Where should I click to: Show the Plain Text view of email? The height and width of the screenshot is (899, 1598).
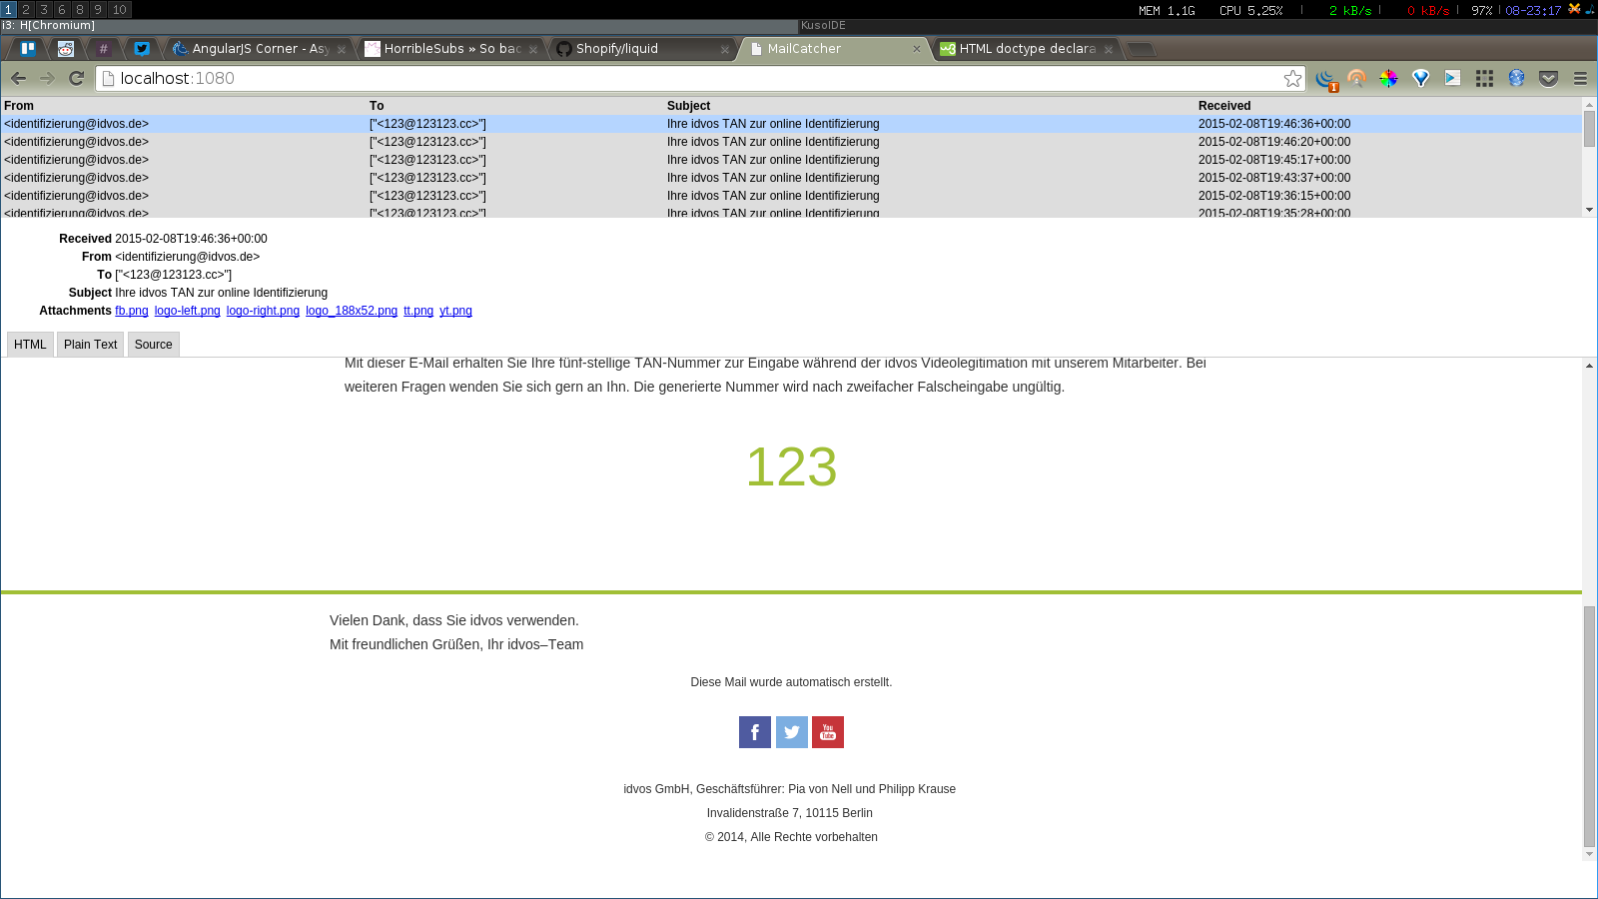tap(90, 345)
